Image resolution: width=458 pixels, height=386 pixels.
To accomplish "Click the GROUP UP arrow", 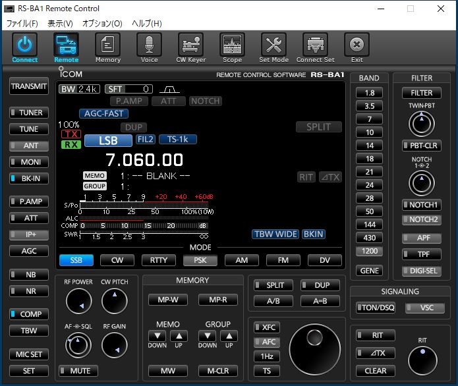I will [229, 336].
